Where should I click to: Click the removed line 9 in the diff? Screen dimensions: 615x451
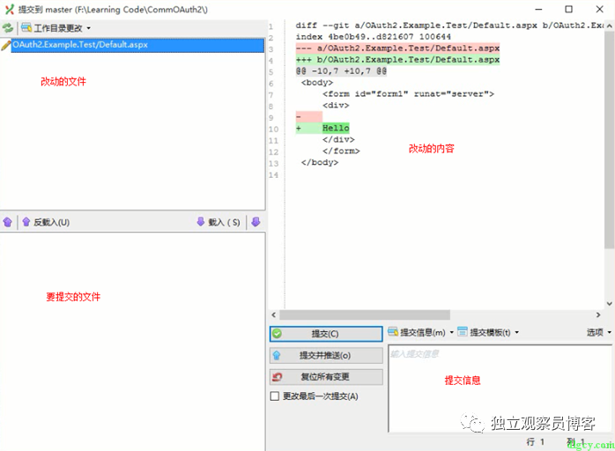(x=309, y=117)
